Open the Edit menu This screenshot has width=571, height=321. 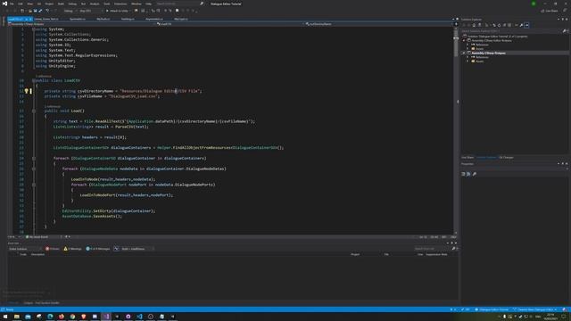[x=21, y=4]
